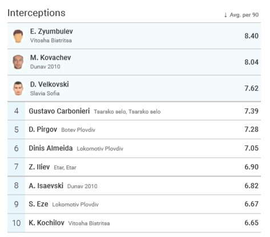Image resolution: width=270 pixels, height=237 pixels.
Task: Click M. Kovachev's face avatar
Action: point(18,62)
